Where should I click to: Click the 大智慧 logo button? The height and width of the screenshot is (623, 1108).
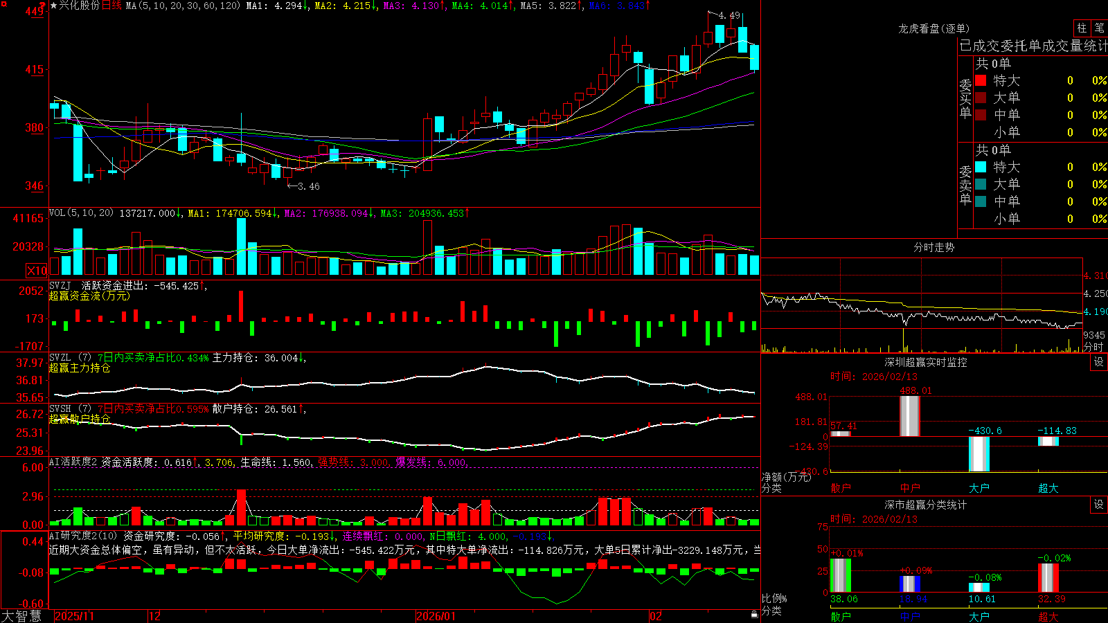(x=21, y=615)
